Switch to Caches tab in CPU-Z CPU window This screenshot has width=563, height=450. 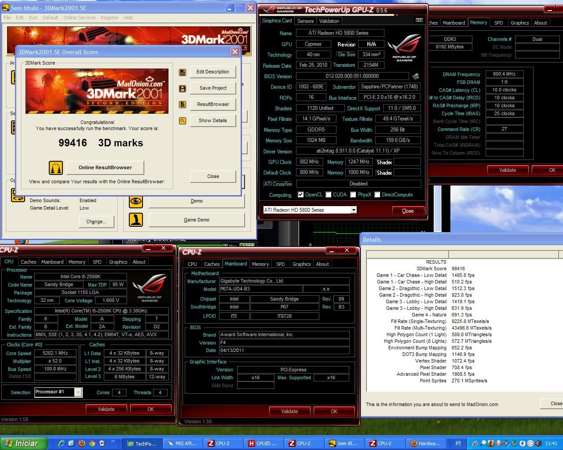(28, 262)
